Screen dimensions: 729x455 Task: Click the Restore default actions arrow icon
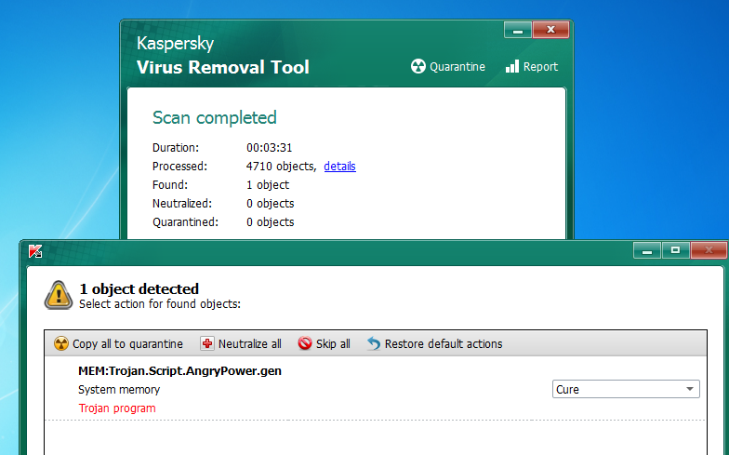tap(374, 344)
